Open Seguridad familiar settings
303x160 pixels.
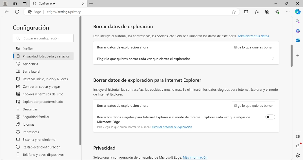pyautogui.click(x=43, y=117)
